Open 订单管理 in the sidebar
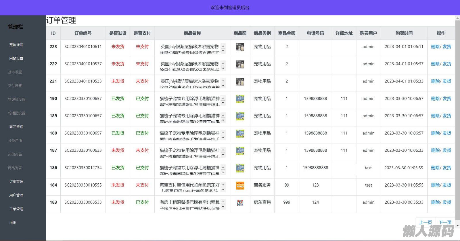Viewport: 460px width, 241px height. click(16, 181)
